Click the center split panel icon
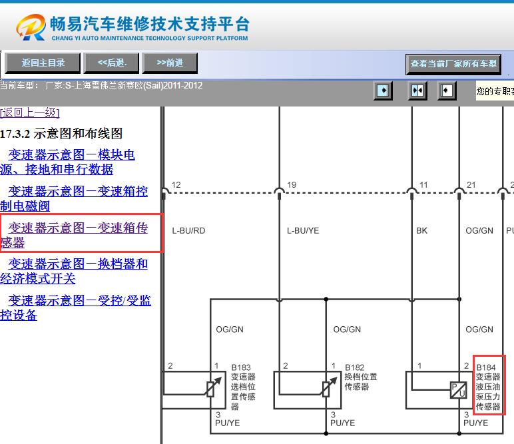The width and height of the screenshot is (514, 444). [417, 91]
